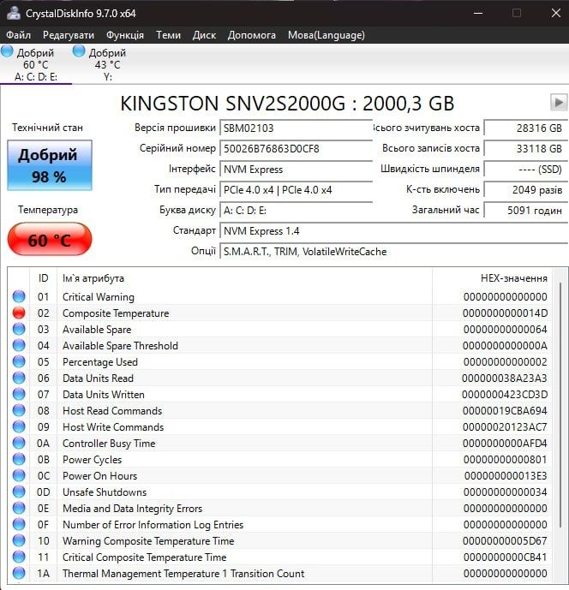The height and width of the screenshot is (590, 569).
Task: Click the serial number field 50026B76863D0CF8
Action: [x=296, y=149]
